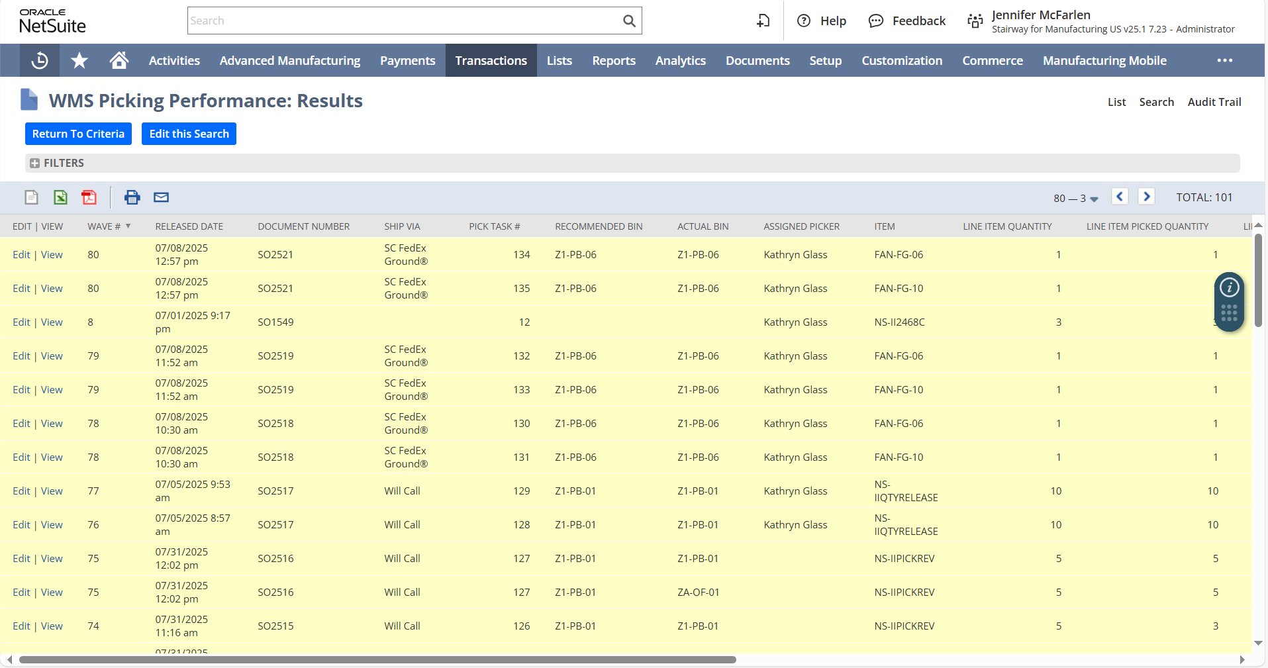Click Edit for wave 74 row
The width and height of the screenshot is (1268, 668).
(21, 626)
